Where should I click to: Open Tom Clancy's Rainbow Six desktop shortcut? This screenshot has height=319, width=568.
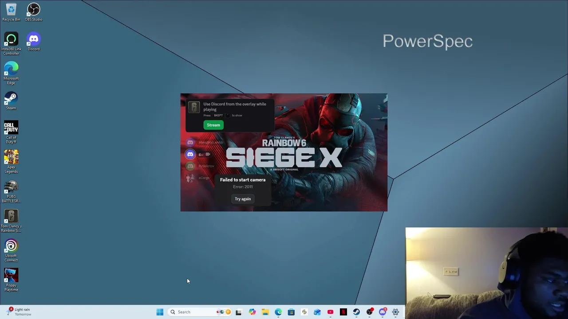click(11, 221)
